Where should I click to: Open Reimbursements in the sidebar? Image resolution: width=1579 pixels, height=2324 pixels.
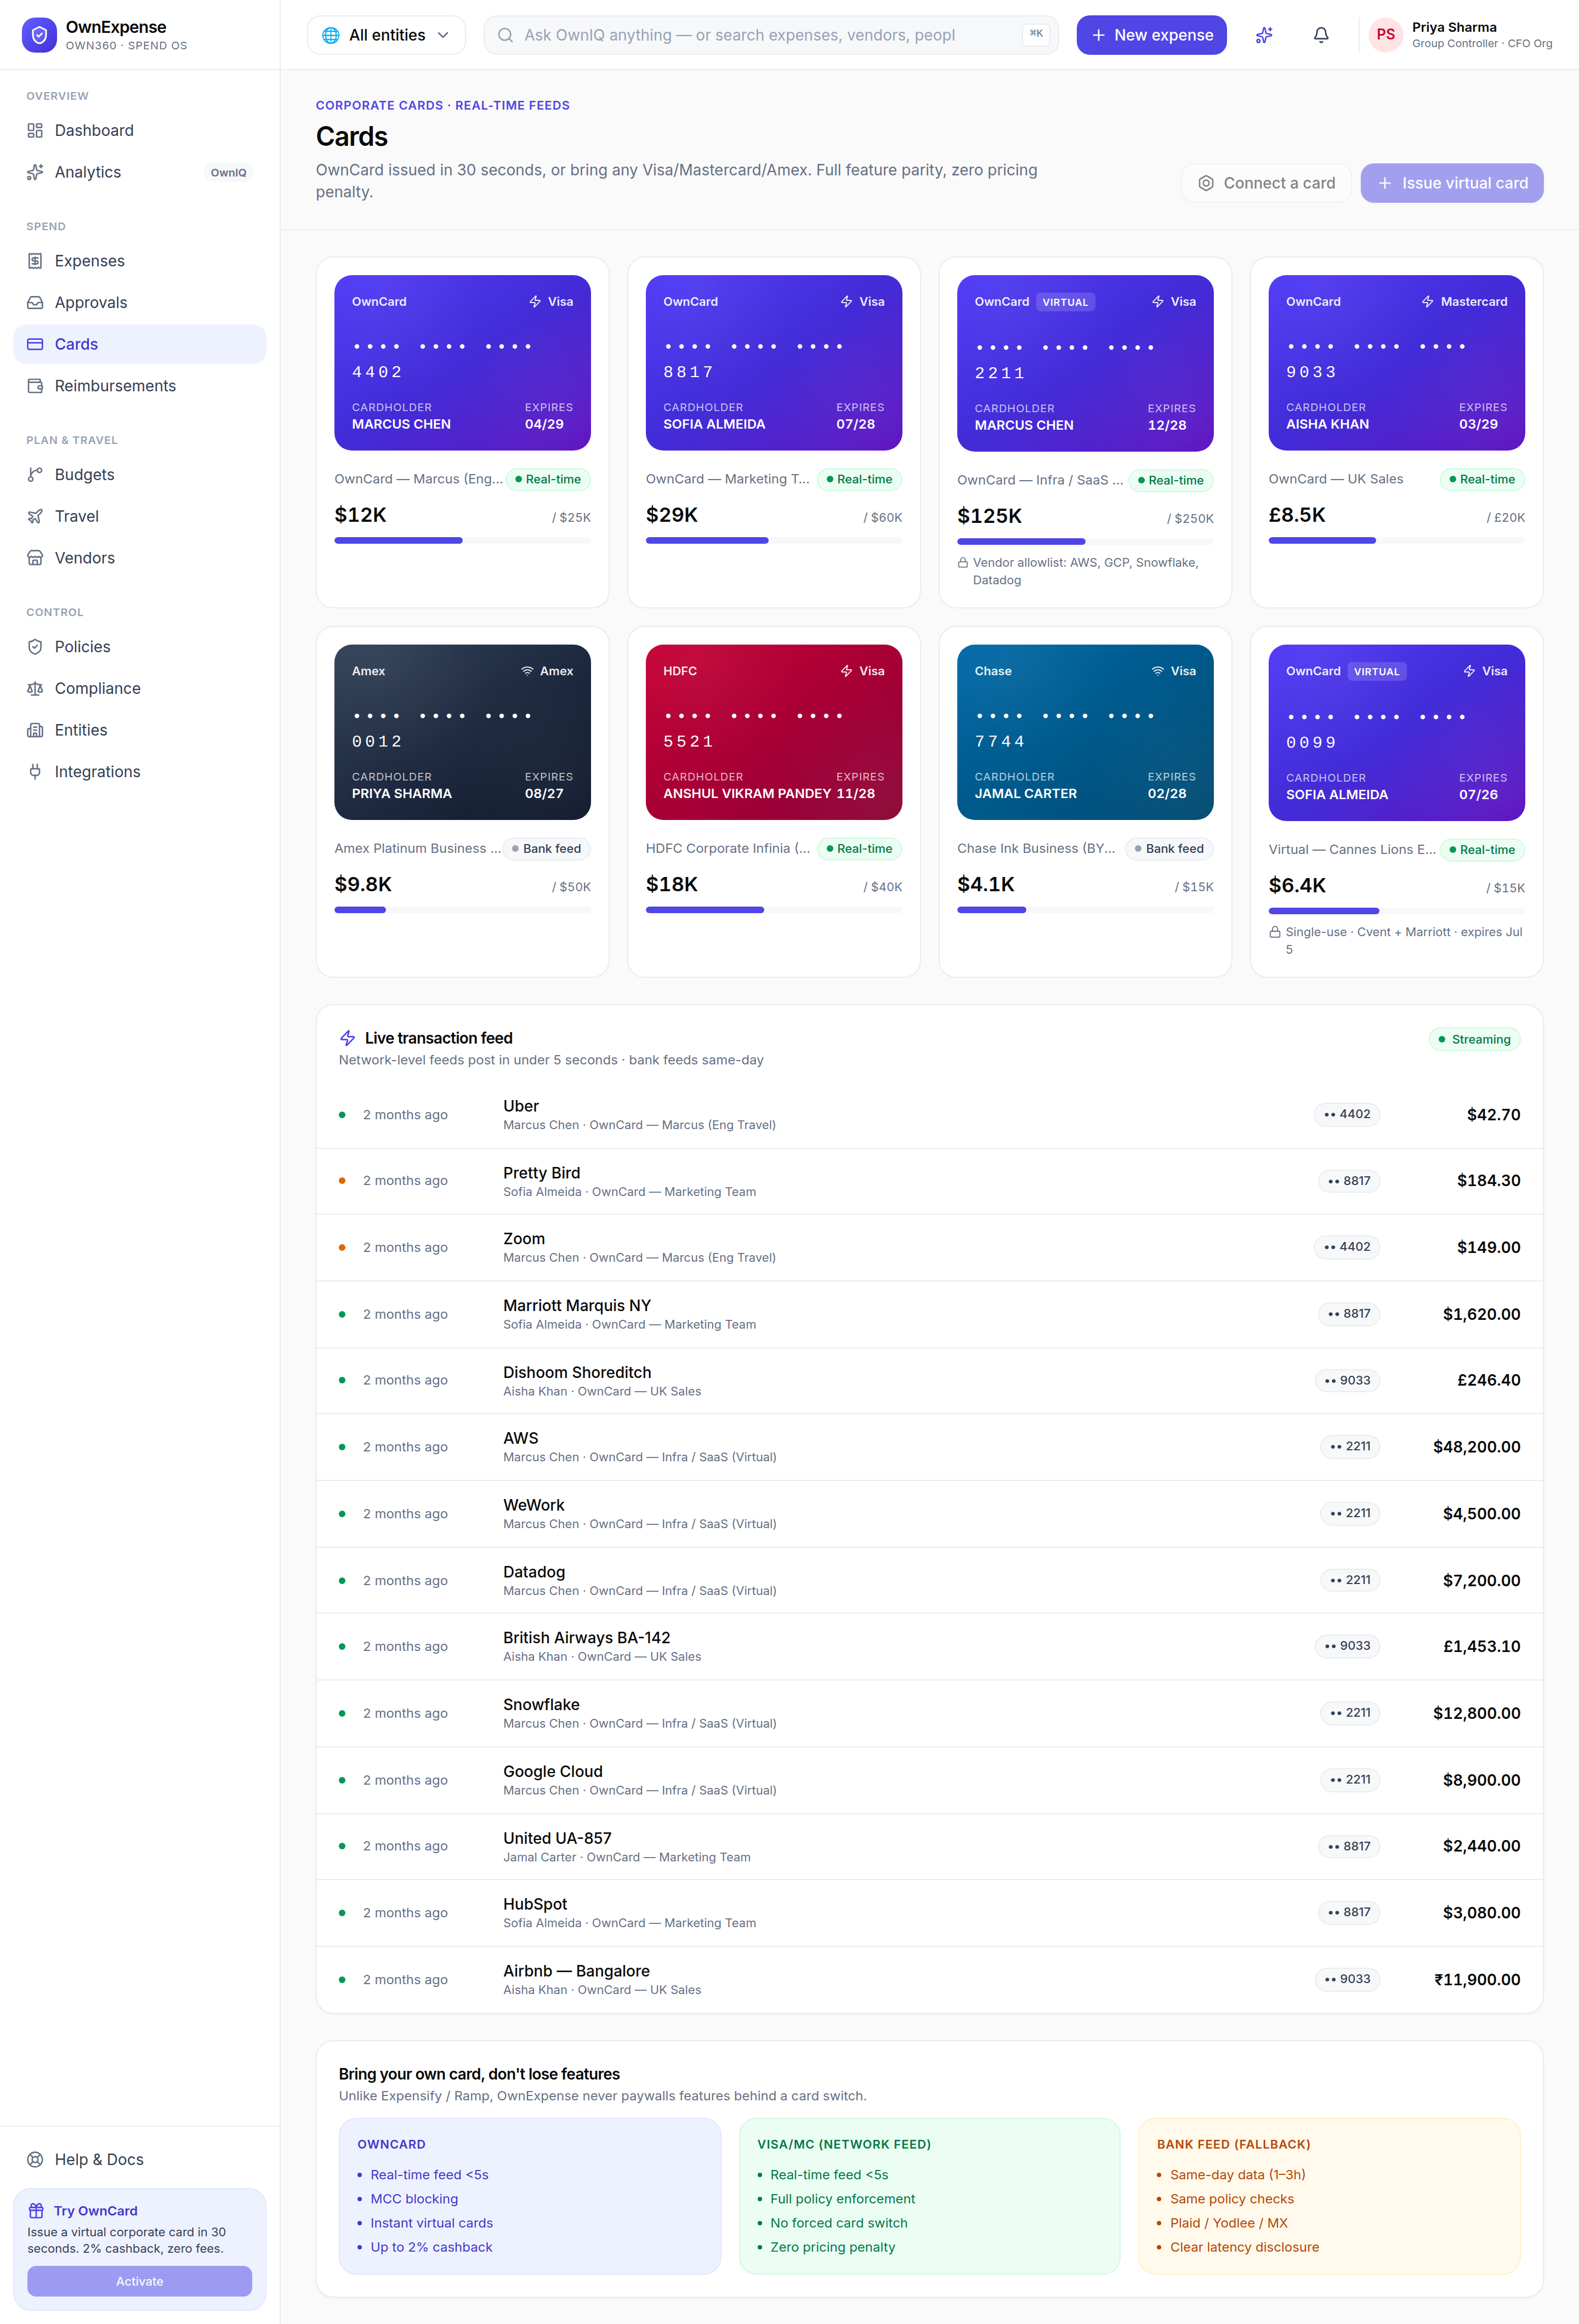[139, 386]
